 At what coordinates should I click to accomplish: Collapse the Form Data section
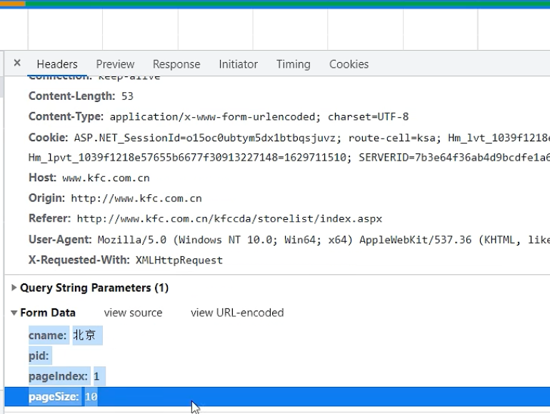coord(14,313)
